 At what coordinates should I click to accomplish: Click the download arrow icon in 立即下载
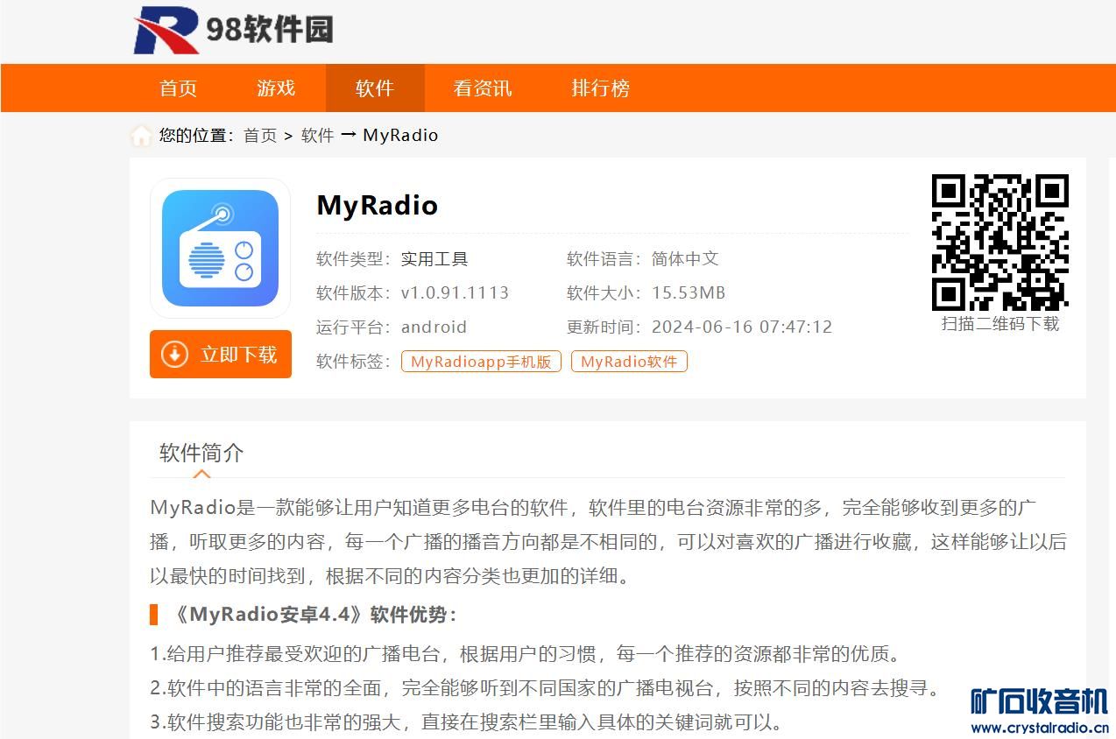174,355
